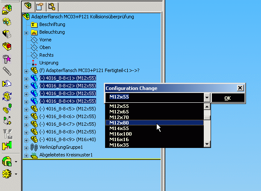The width and height of the screenshot is (261, 191).
Task: Click the Rotate Component toolbar icon
Action: [7, 96]
